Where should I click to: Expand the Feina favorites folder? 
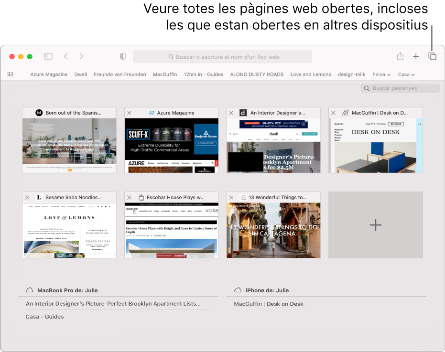[x=381, y=75]
